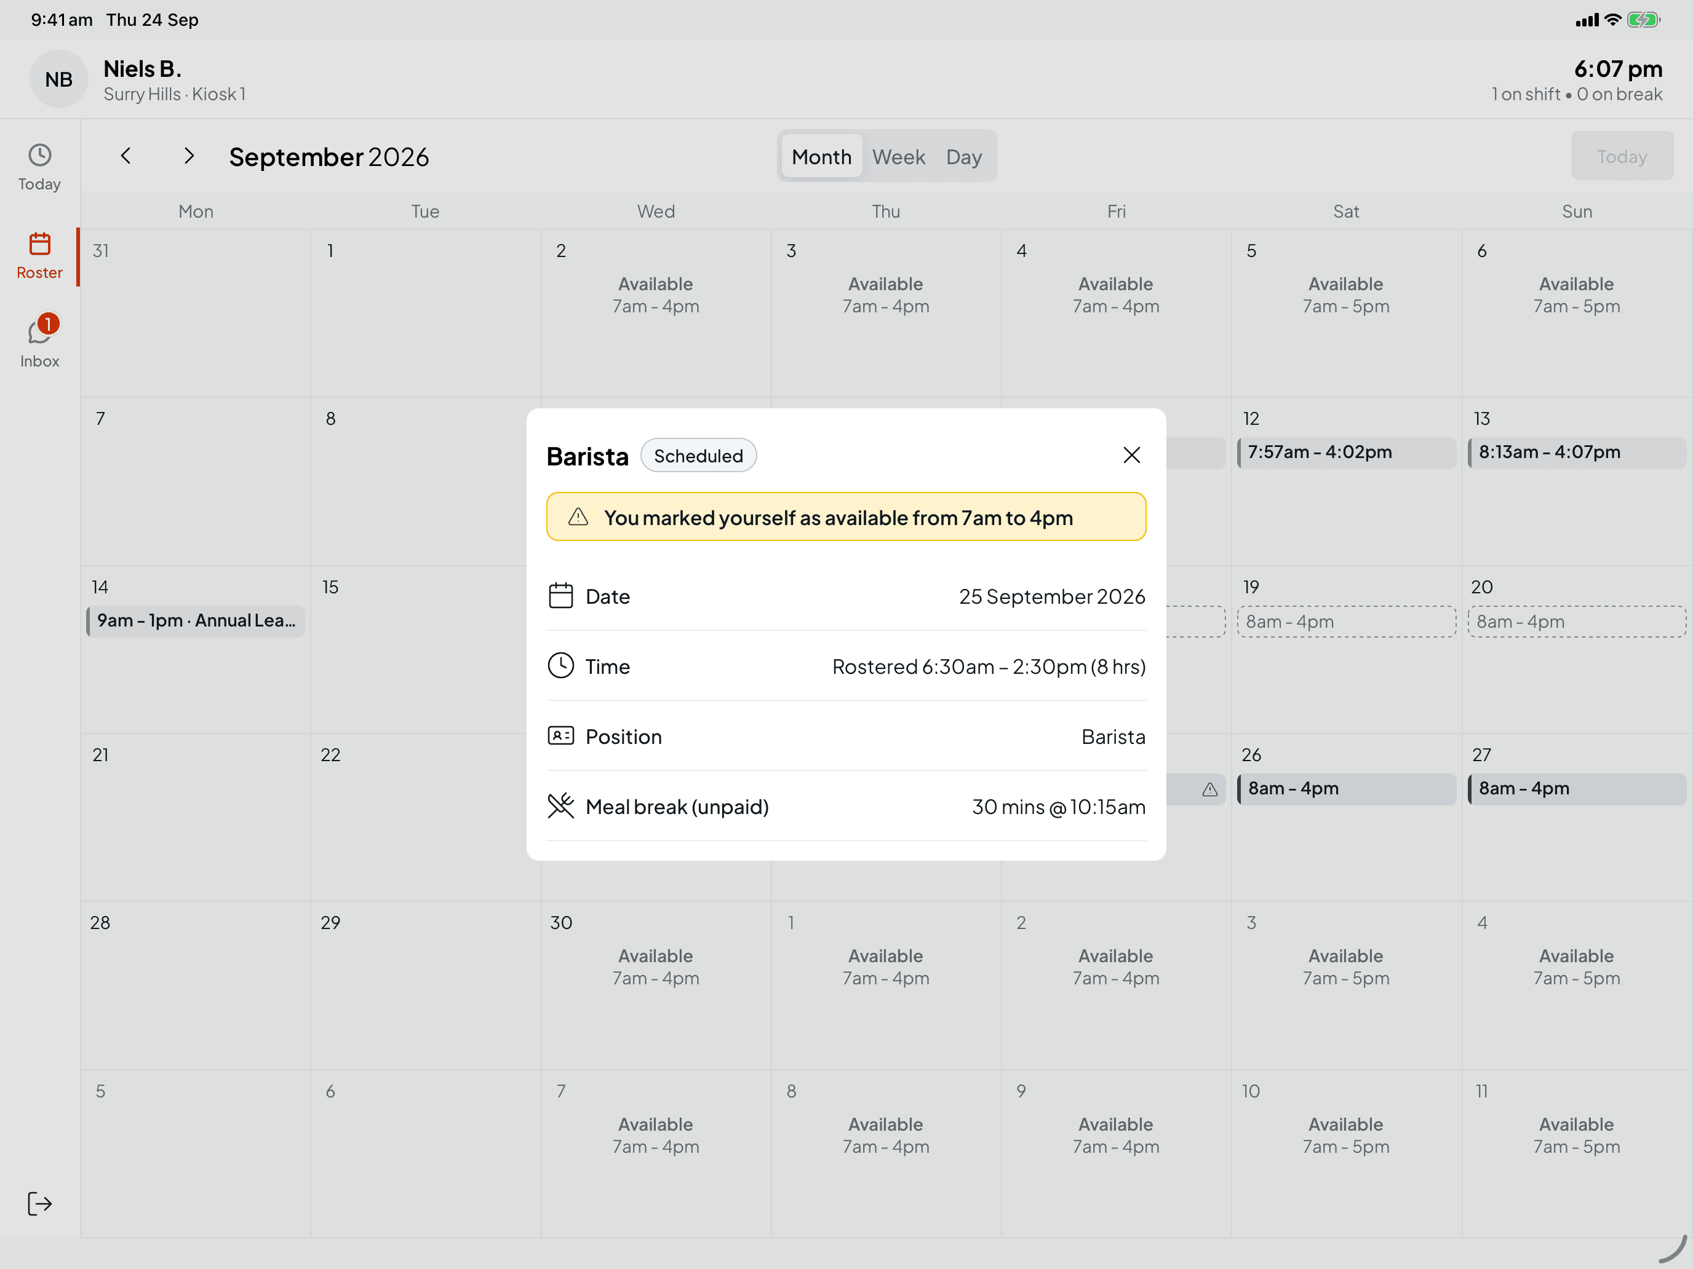Go to next month with right chevron
The height and width of the screenshot is (1269, 1693).
tap(189, 156)
